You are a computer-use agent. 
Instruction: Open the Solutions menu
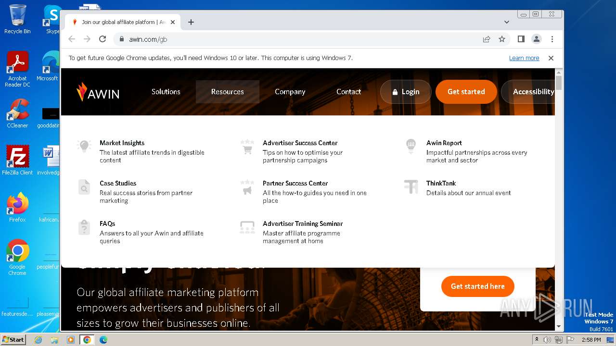click(166, 92)
